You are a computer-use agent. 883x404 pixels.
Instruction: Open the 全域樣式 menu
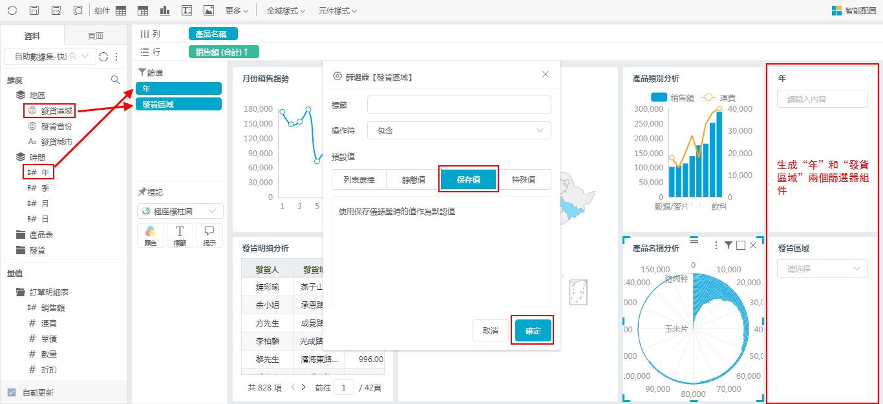coord(287,11)
